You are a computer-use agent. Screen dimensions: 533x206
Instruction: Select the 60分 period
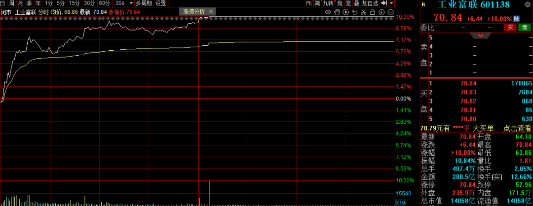105,3
